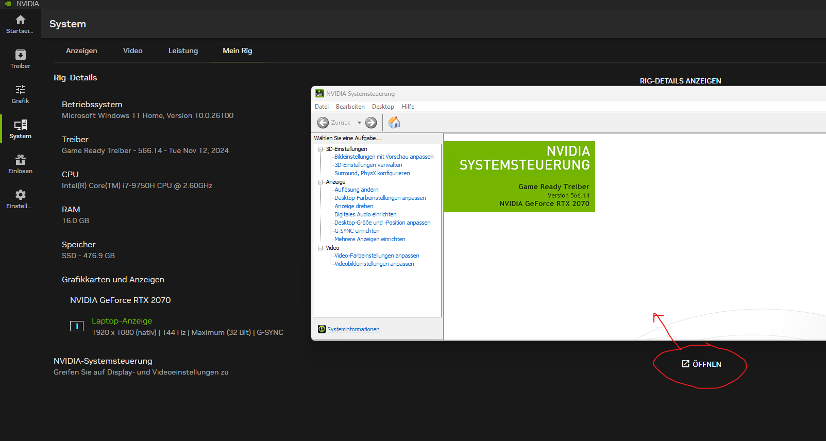The height and width of the screenshot is (441, 826).
Task: Click the NVIDIA logo in title bar
Action: pyautogui.click(x=8, y=4)
